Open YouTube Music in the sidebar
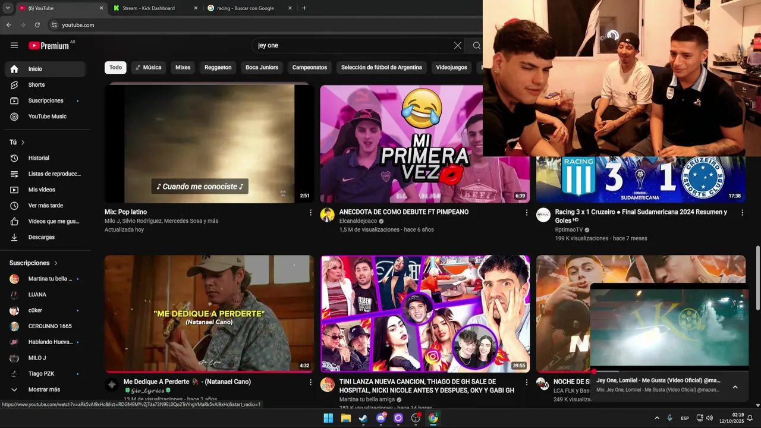761x428 pixels. (x=45, y=117)
